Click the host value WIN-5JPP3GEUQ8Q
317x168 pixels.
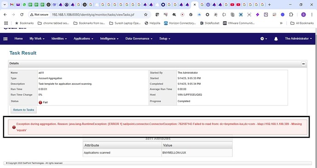pyautogui.click(x=190, y=95)
